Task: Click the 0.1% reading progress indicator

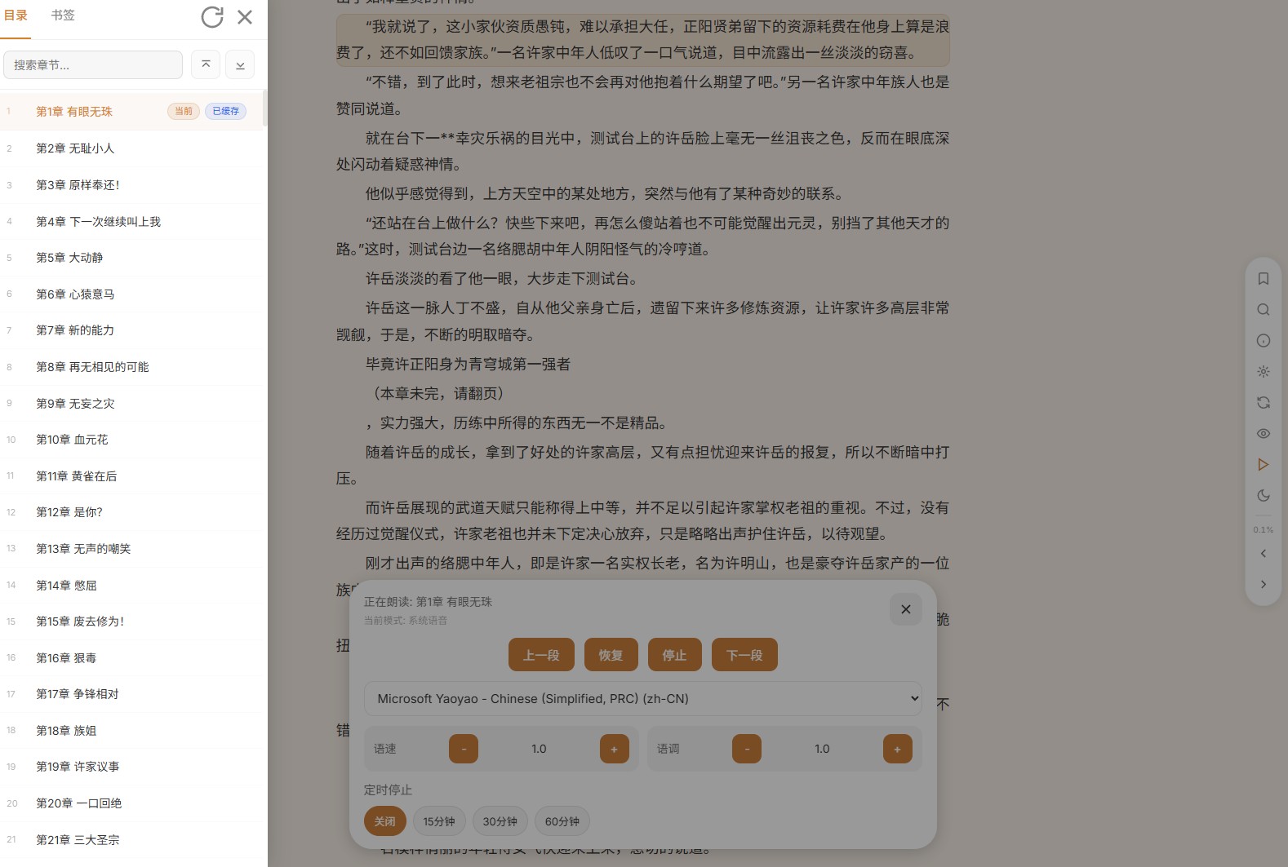Action: [1264, 530]
